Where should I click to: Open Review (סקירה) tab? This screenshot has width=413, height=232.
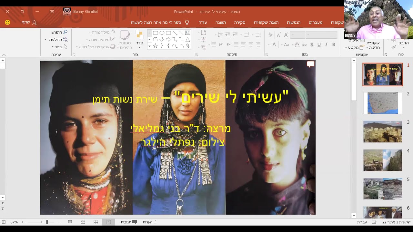point(240,23)
